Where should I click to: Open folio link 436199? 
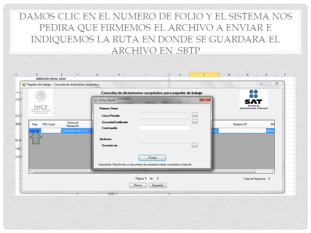coord(34,131)
